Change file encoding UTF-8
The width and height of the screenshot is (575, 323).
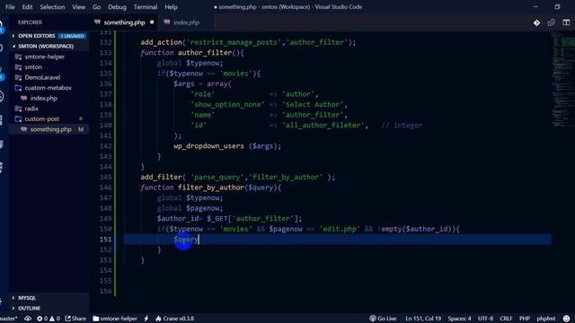tap(485, 319)
